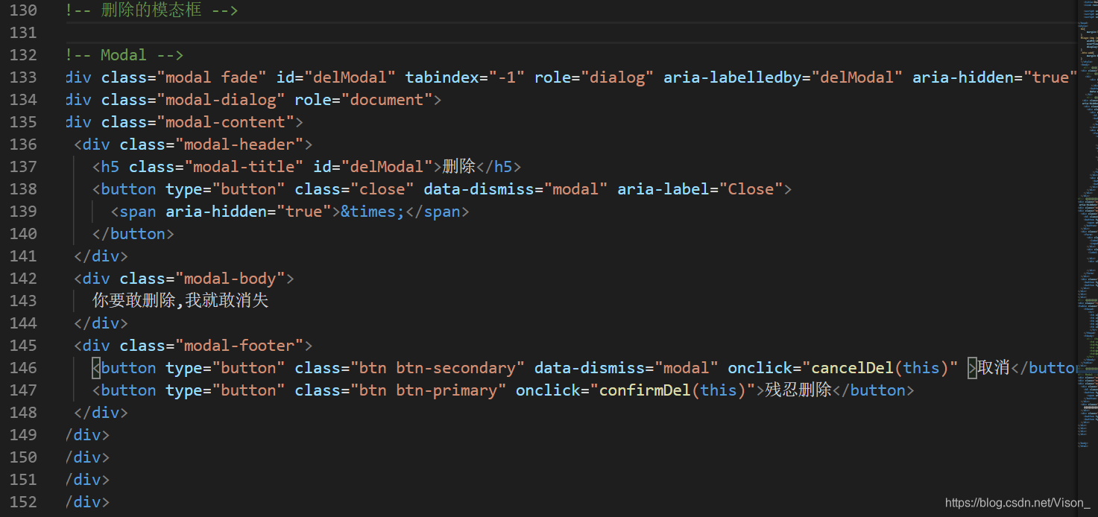Click the &times; entity on line 139
1098x517 pixels.
[373, 212]
